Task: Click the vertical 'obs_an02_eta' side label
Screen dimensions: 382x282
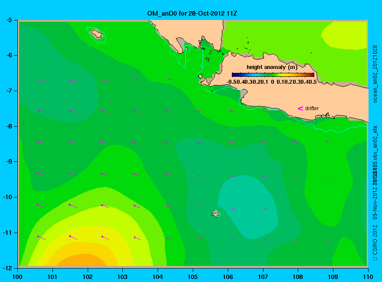Action: [375, 144]
